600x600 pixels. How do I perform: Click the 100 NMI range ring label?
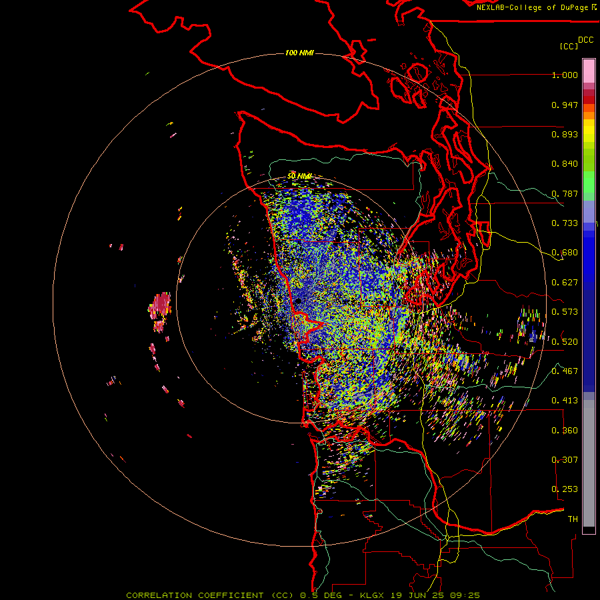(299, 53)
